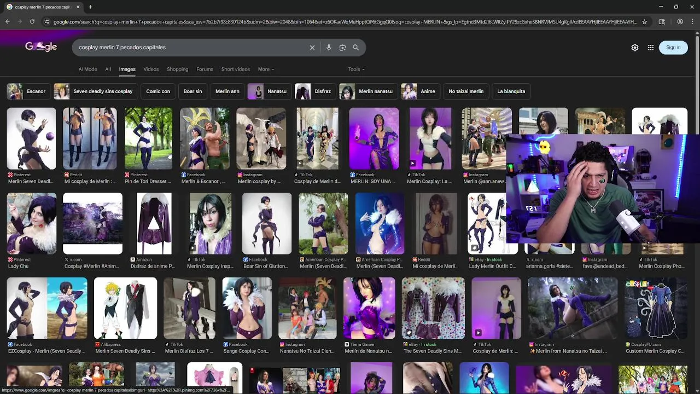700x394 pixels.
Task: Click the Google logo
Action: coord(41,47)
